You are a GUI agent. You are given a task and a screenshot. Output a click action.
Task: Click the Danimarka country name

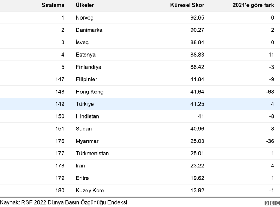89,30
